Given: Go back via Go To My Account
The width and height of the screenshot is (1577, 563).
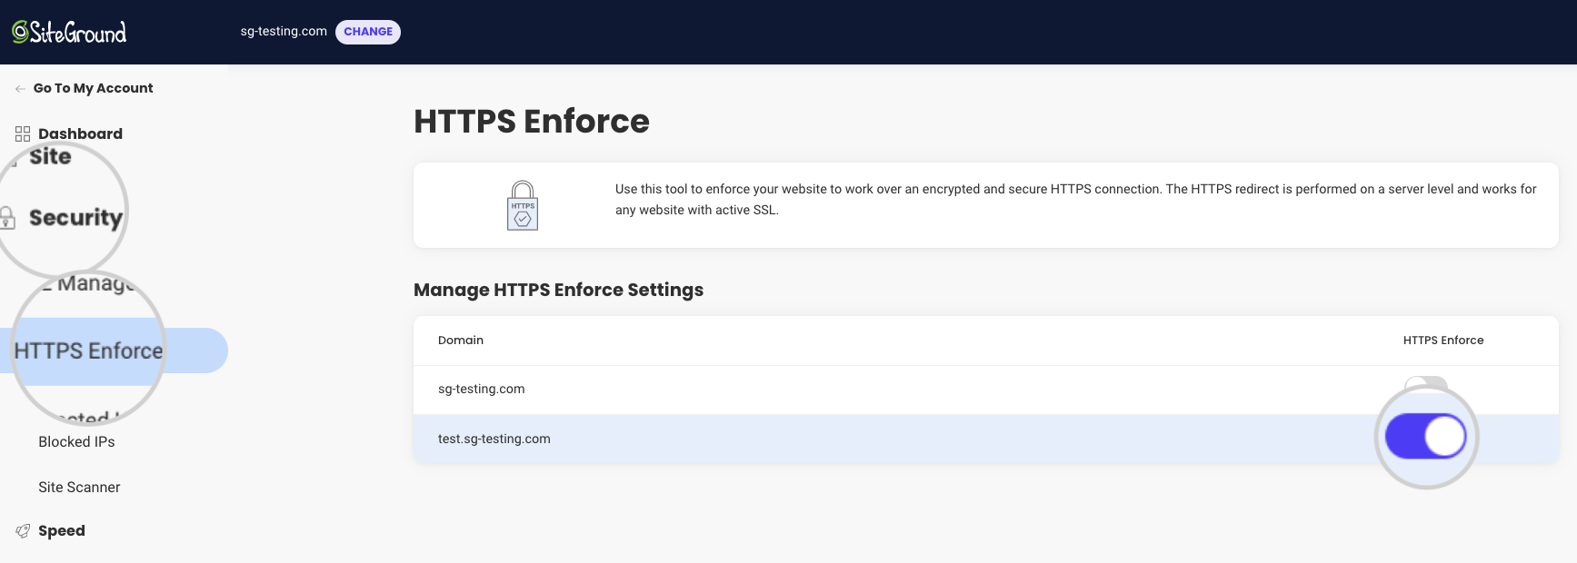Looking at the screenshot, I should [93, 88].
